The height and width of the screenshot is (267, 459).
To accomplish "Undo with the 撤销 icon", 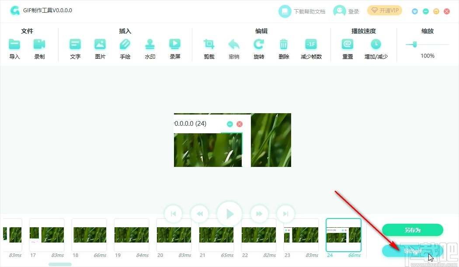I will (x=234, y=44).
